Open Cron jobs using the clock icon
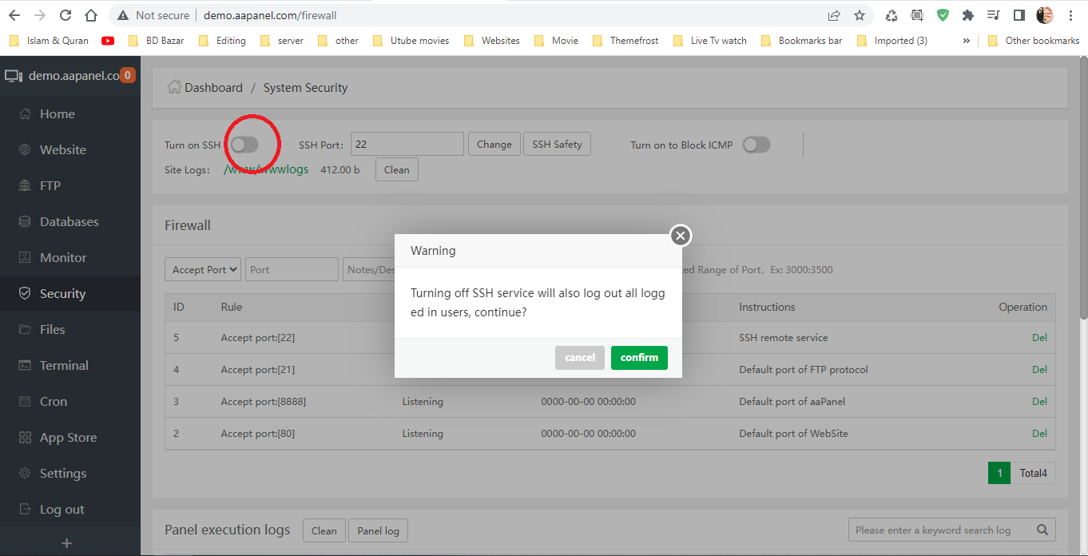The width and height of the screenshot is (1088, 556). 26,401
